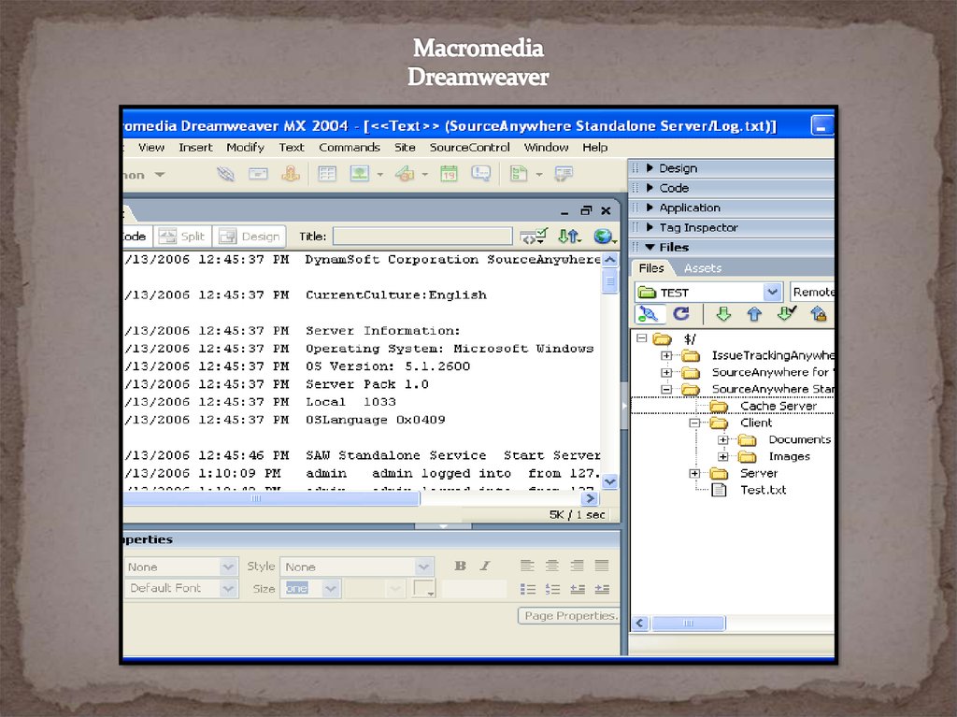
Task: Switch to the Assets tab
Action: (x=702, y=267)
